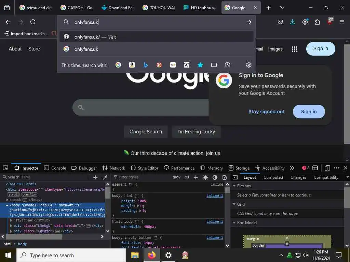
Task: Collapse the Box Model section
Action: pos(234,222)
